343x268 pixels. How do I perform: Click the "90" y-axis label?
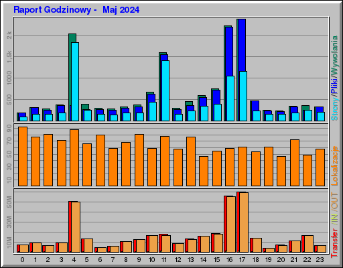point(9,128)
